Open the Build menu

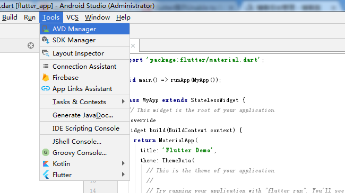tap(10, 17)
